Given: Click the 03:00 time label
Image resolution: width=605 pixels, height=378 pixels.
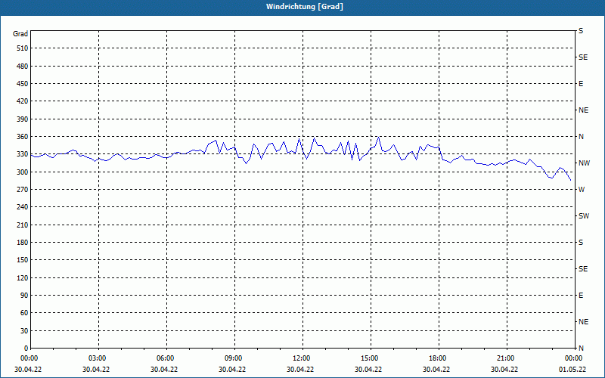Looking at the screenshot, I should coord(98,358).
